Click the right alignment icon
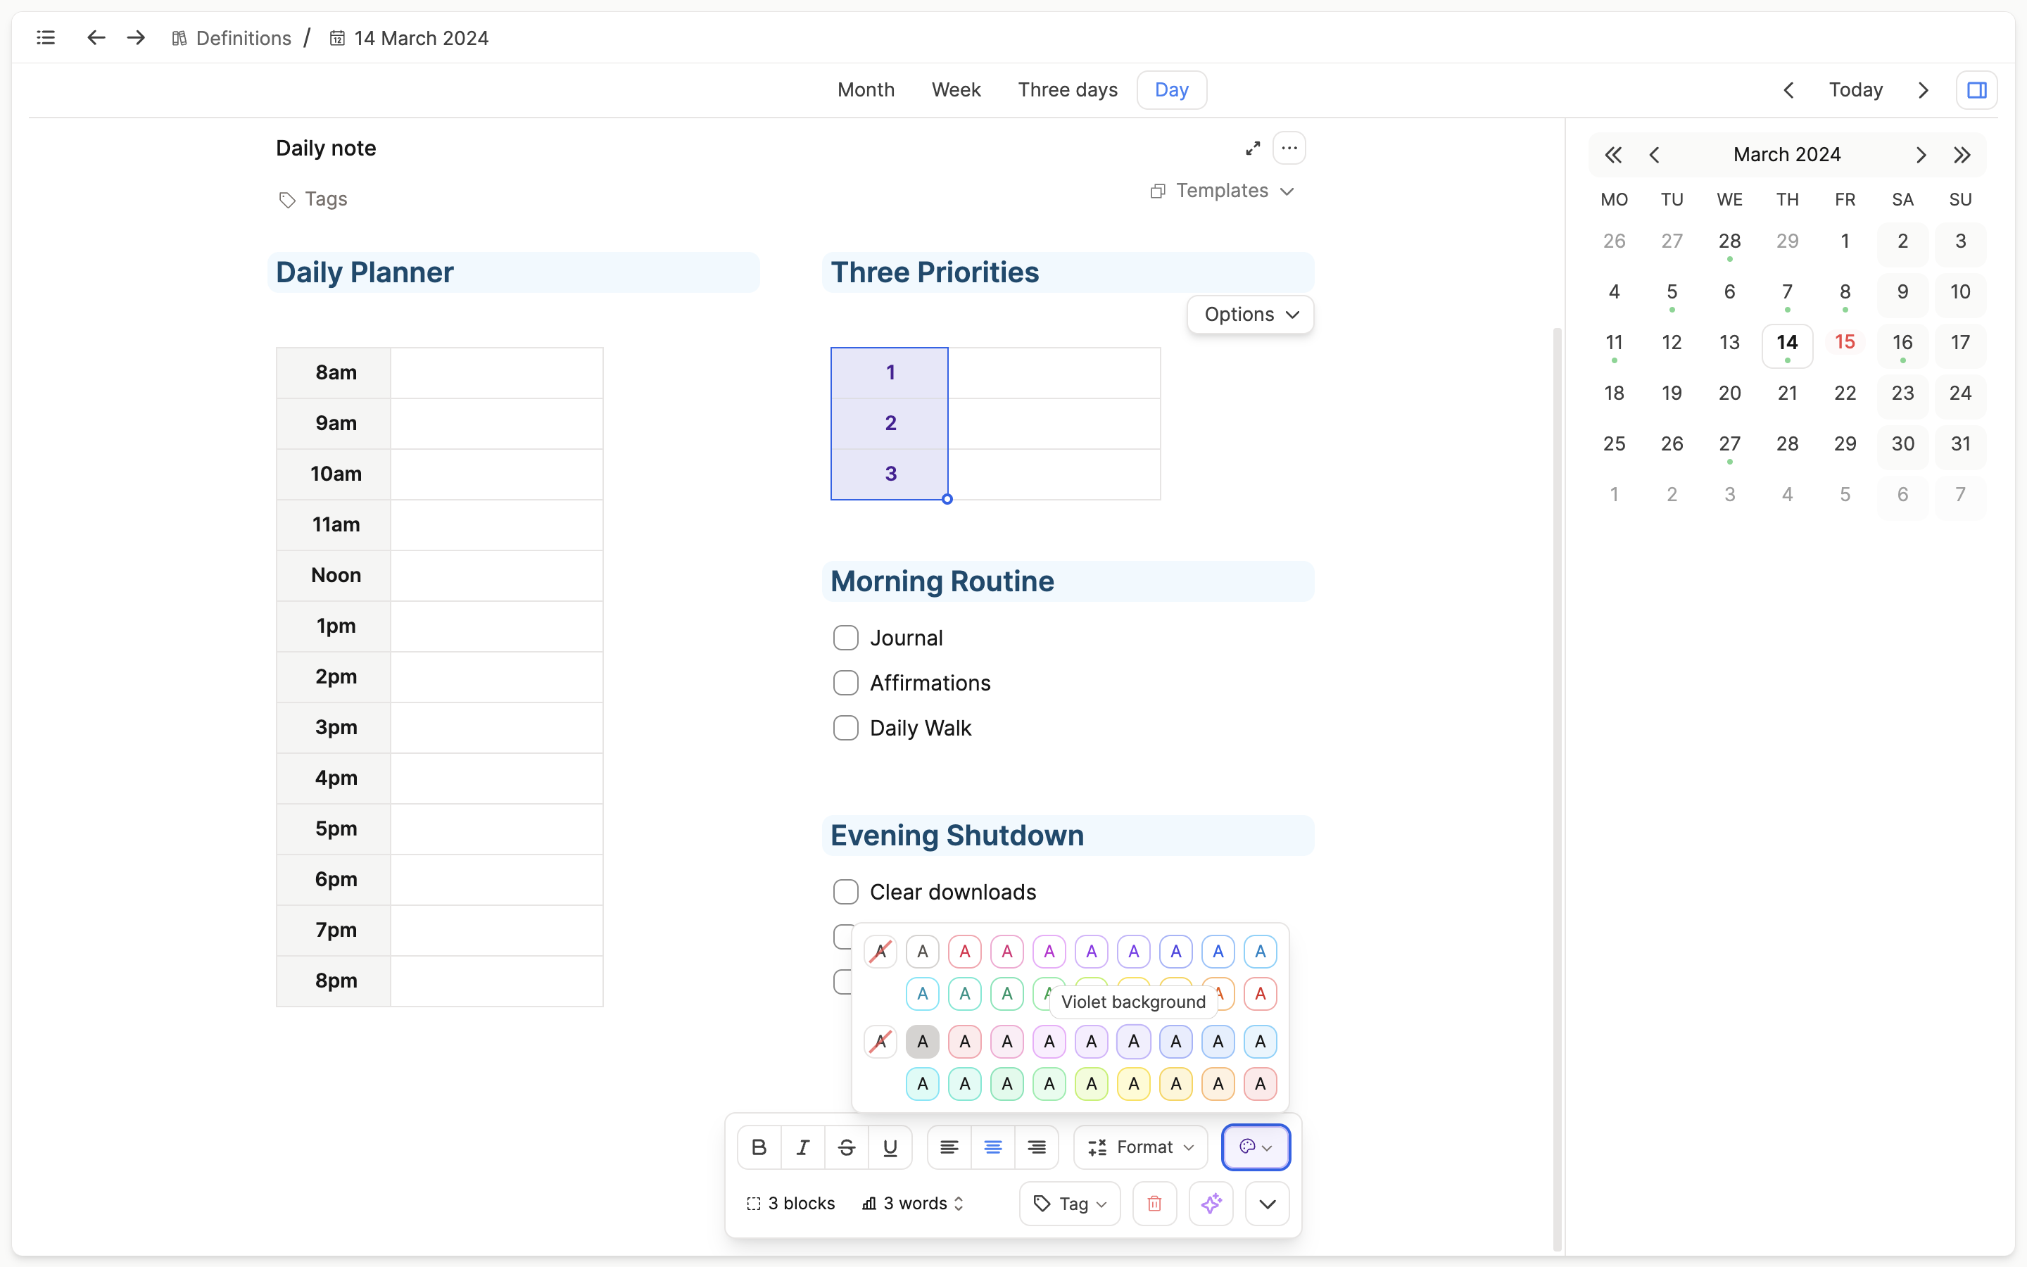Image resolution: width=2027 pixels, height=1267 pixels. (1037, 1147)
